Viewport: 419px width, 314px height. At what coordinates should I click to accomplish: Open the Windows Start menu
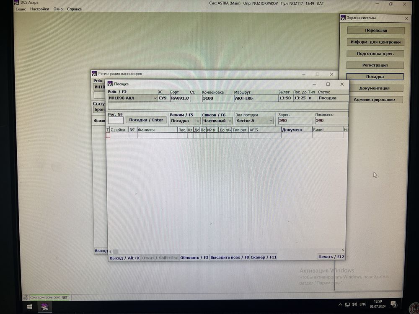pos(30,307)
